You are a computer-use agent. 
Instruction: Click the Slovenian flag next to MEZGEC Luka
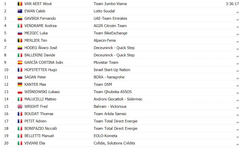click(20, 33)
